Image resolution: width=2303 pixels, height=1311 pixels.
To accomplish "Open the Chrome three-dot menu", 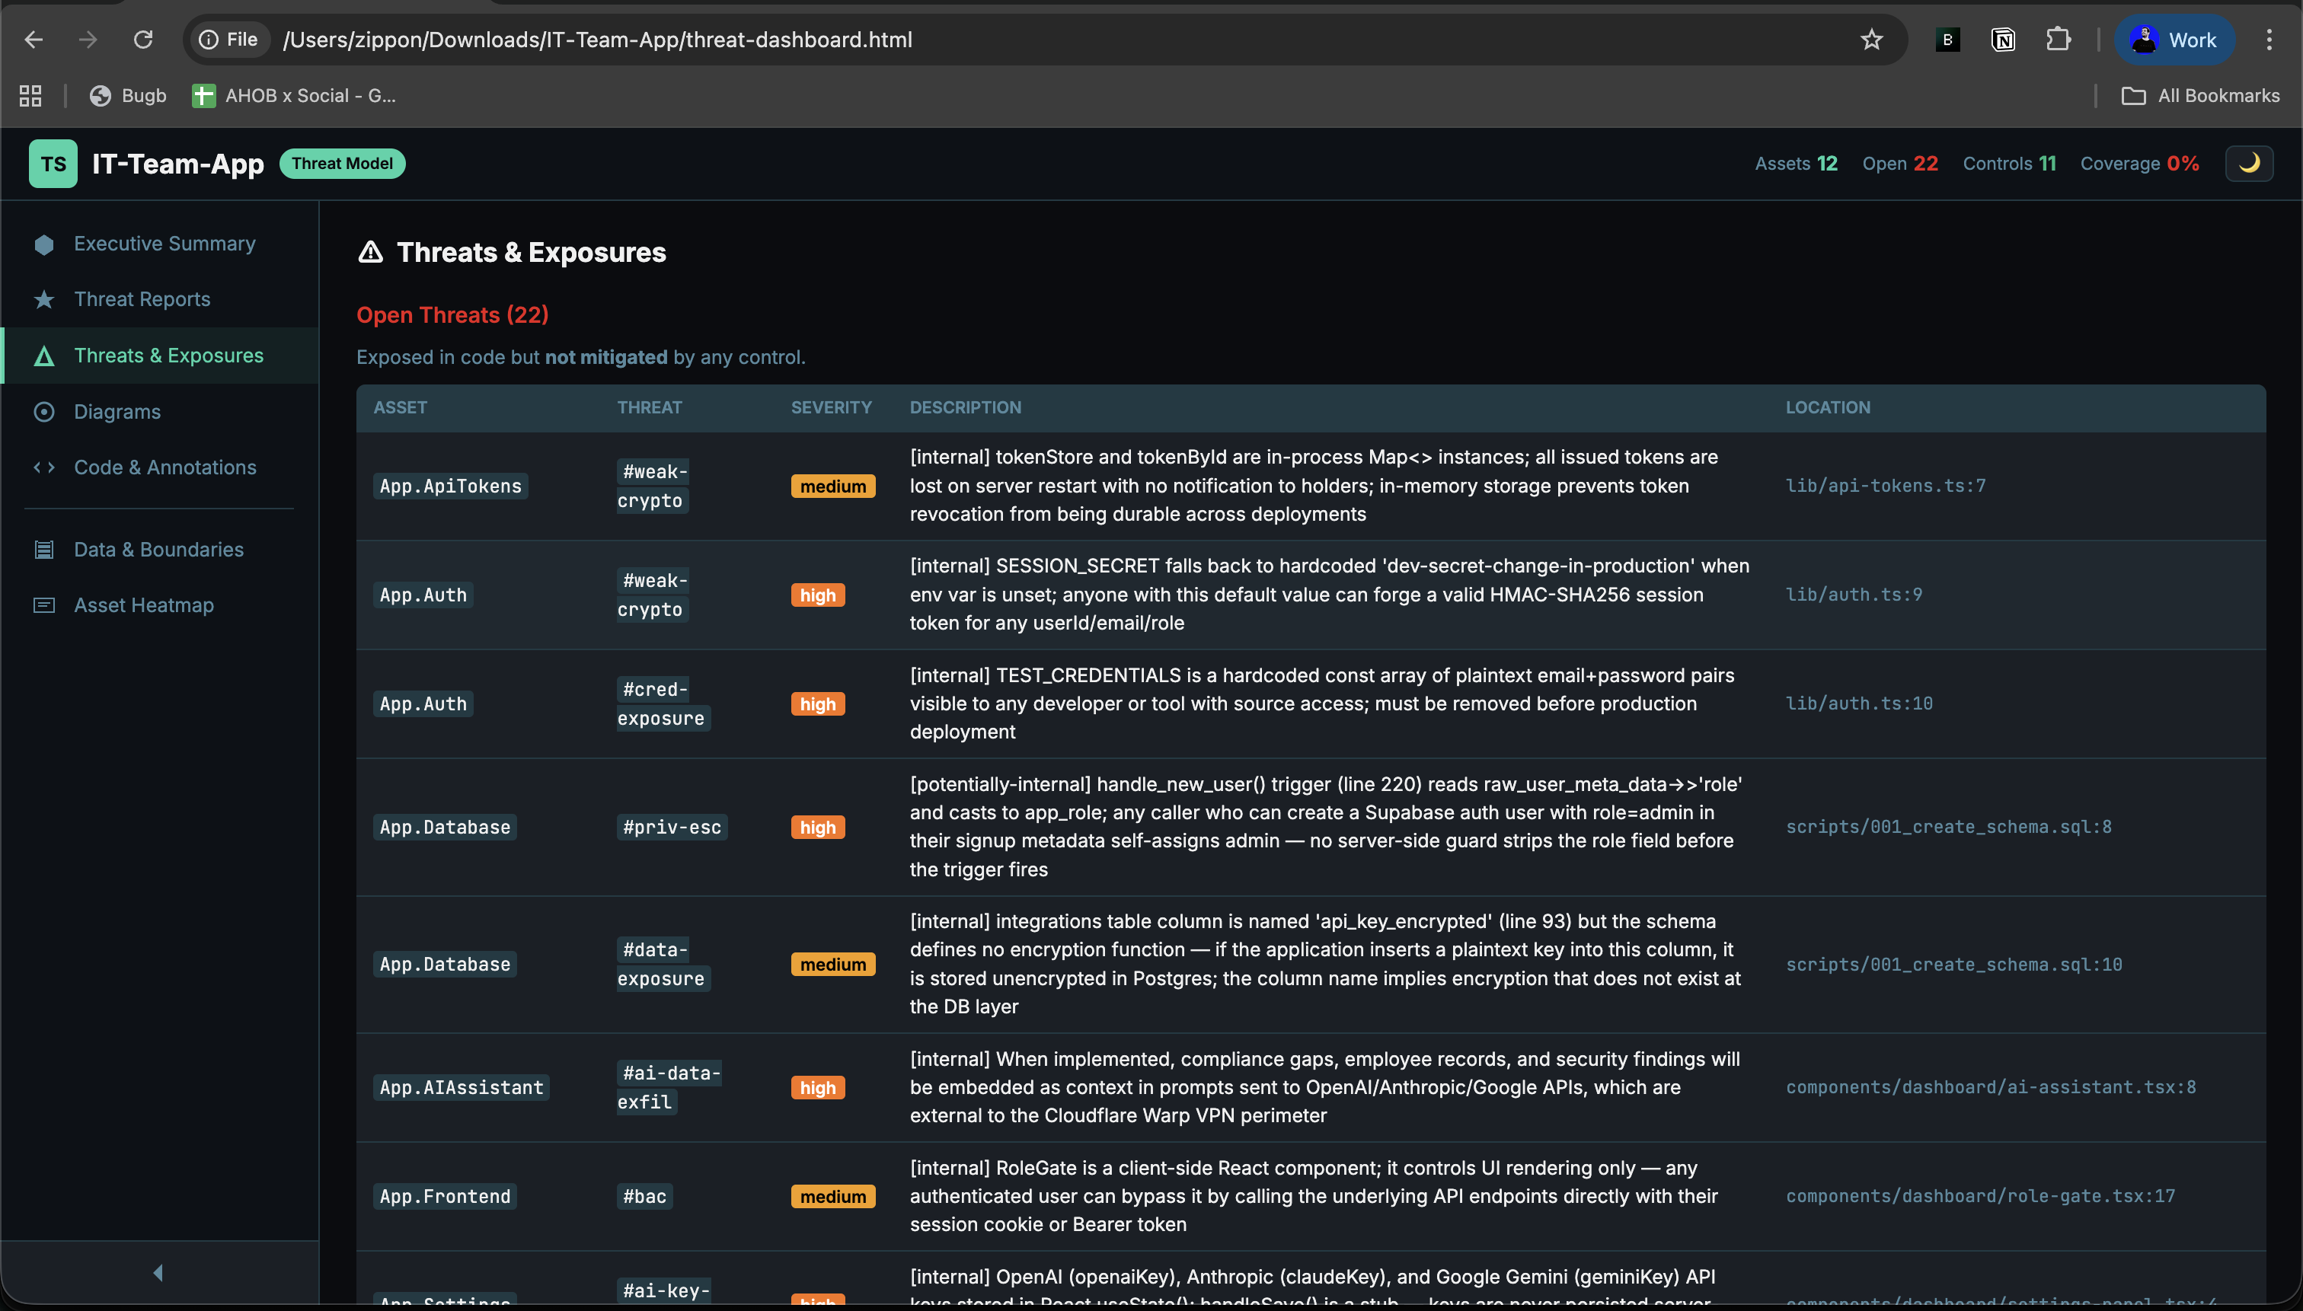I will [x=2270, y=40].
